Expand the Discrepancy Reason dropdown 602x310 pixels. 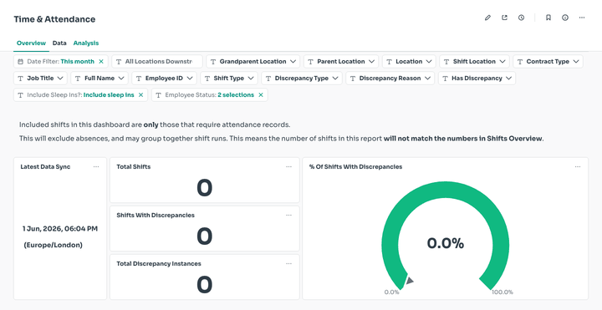pos(390,79)
